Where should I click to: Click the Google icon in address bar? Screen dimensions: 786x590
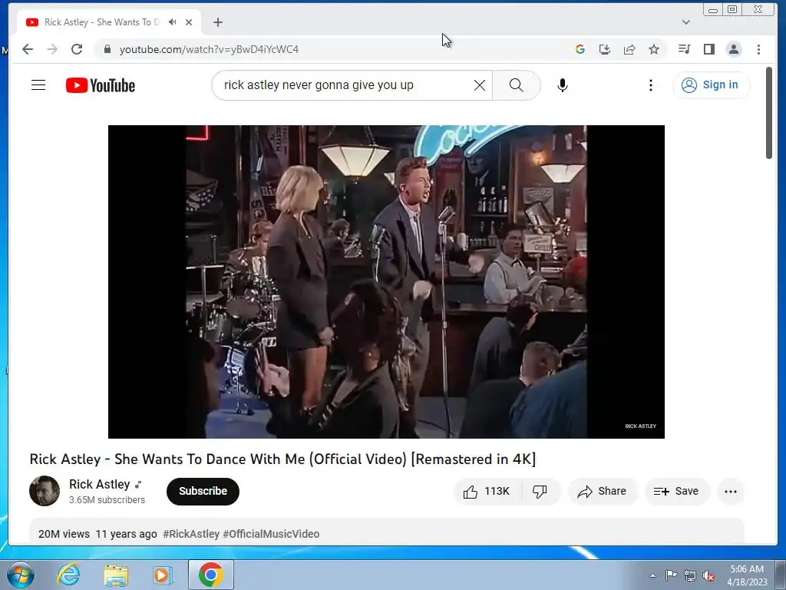(580, 49)
